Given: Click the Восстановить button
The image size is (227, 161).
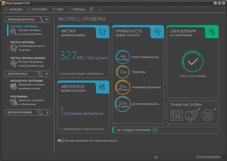Looking at the screenshot, I should pyautogui.click(x=209, y=157).
